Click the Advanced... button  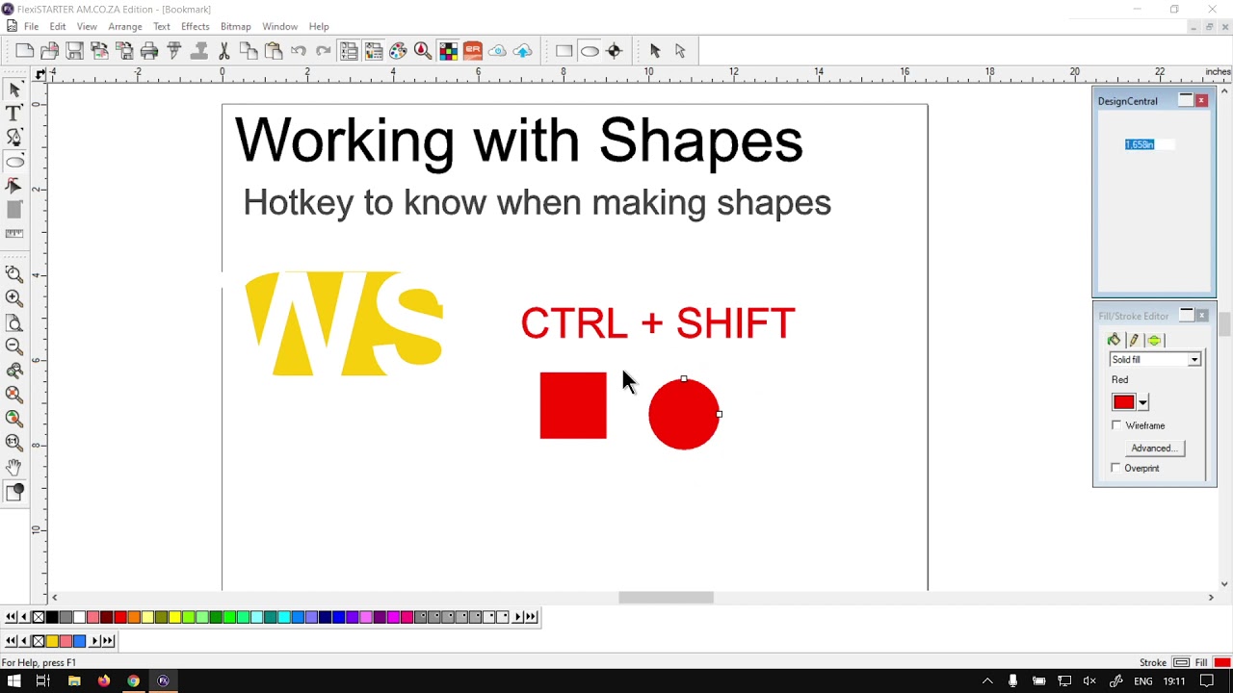(1154, 449)
